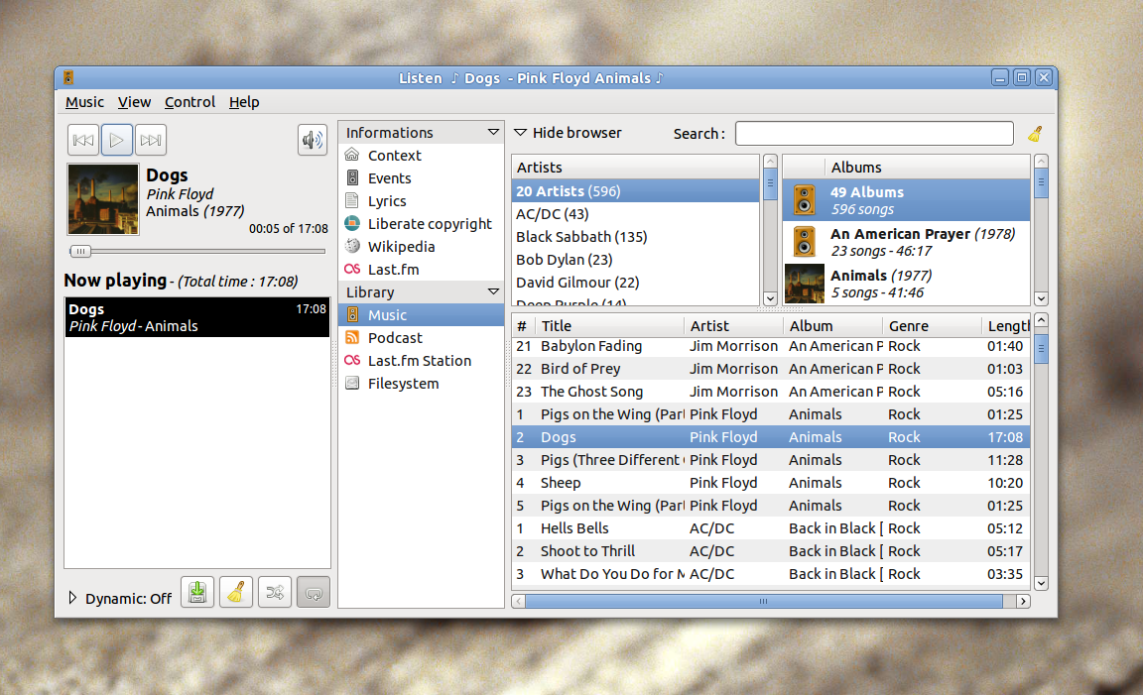Select Music in the Library
Image resolution: width=1143 pixels, height=695 pixels.
[421, 314]
